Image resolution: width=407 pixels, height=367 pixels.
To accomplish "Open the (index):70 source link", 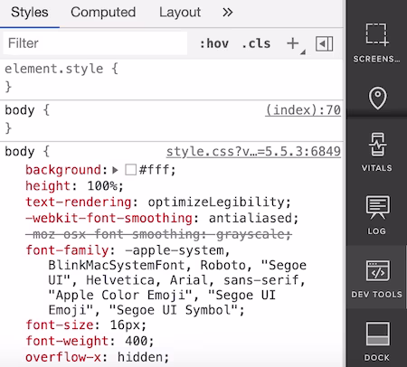I will point(303,110).
